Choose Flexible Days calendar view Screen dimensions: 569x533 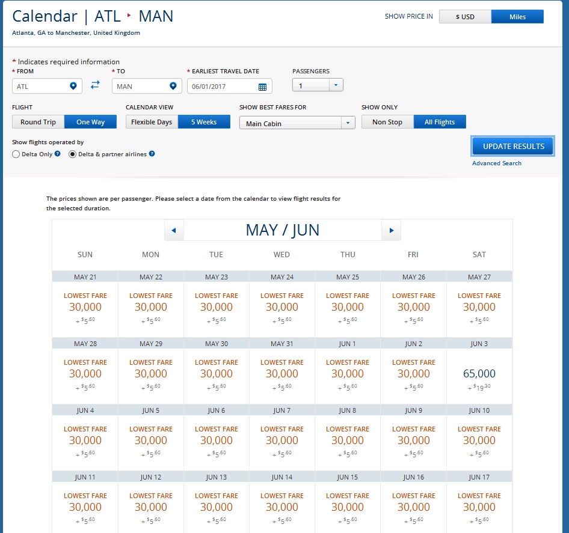pyautogui.click(x=152, y=122)
